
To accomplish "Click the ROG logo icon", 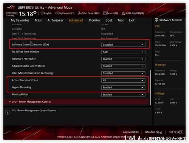I will coord(11,7).
